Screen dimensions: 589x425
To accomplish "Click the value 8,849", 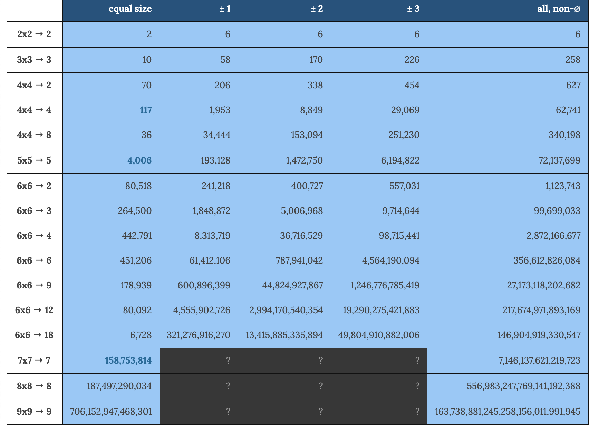I will click(x=311, y=110).
